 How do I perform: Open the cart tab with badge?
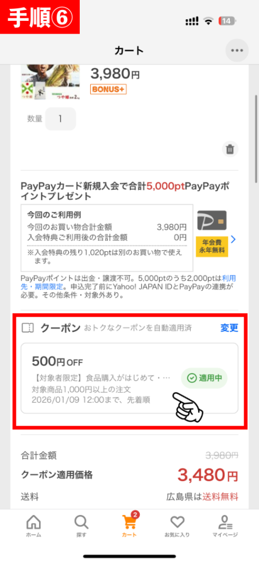130,525
